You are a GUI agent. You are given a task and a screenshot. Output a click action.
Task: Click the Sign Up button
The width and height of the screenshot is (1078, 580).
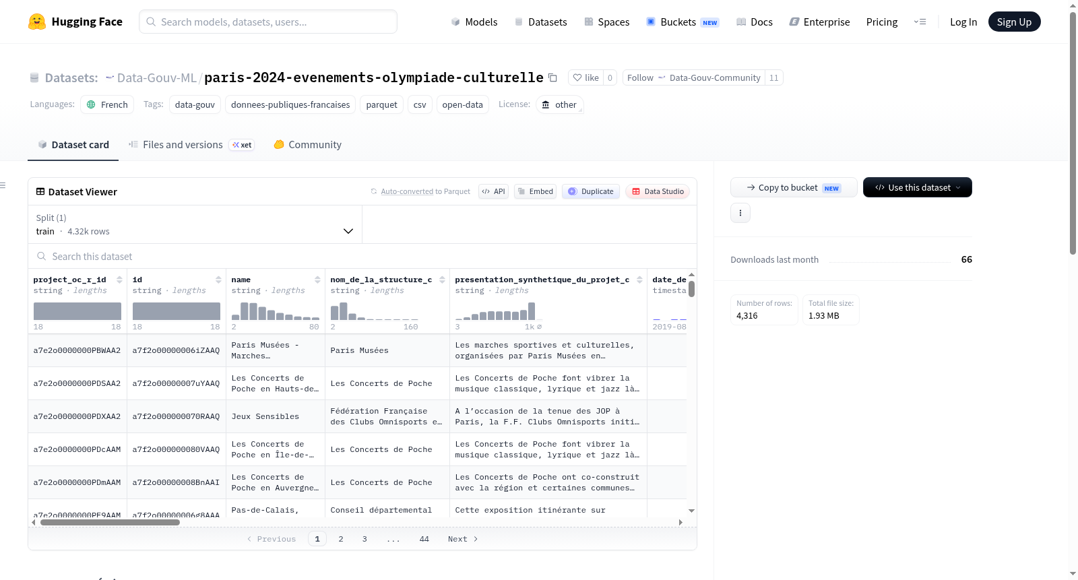point(1014,22)
